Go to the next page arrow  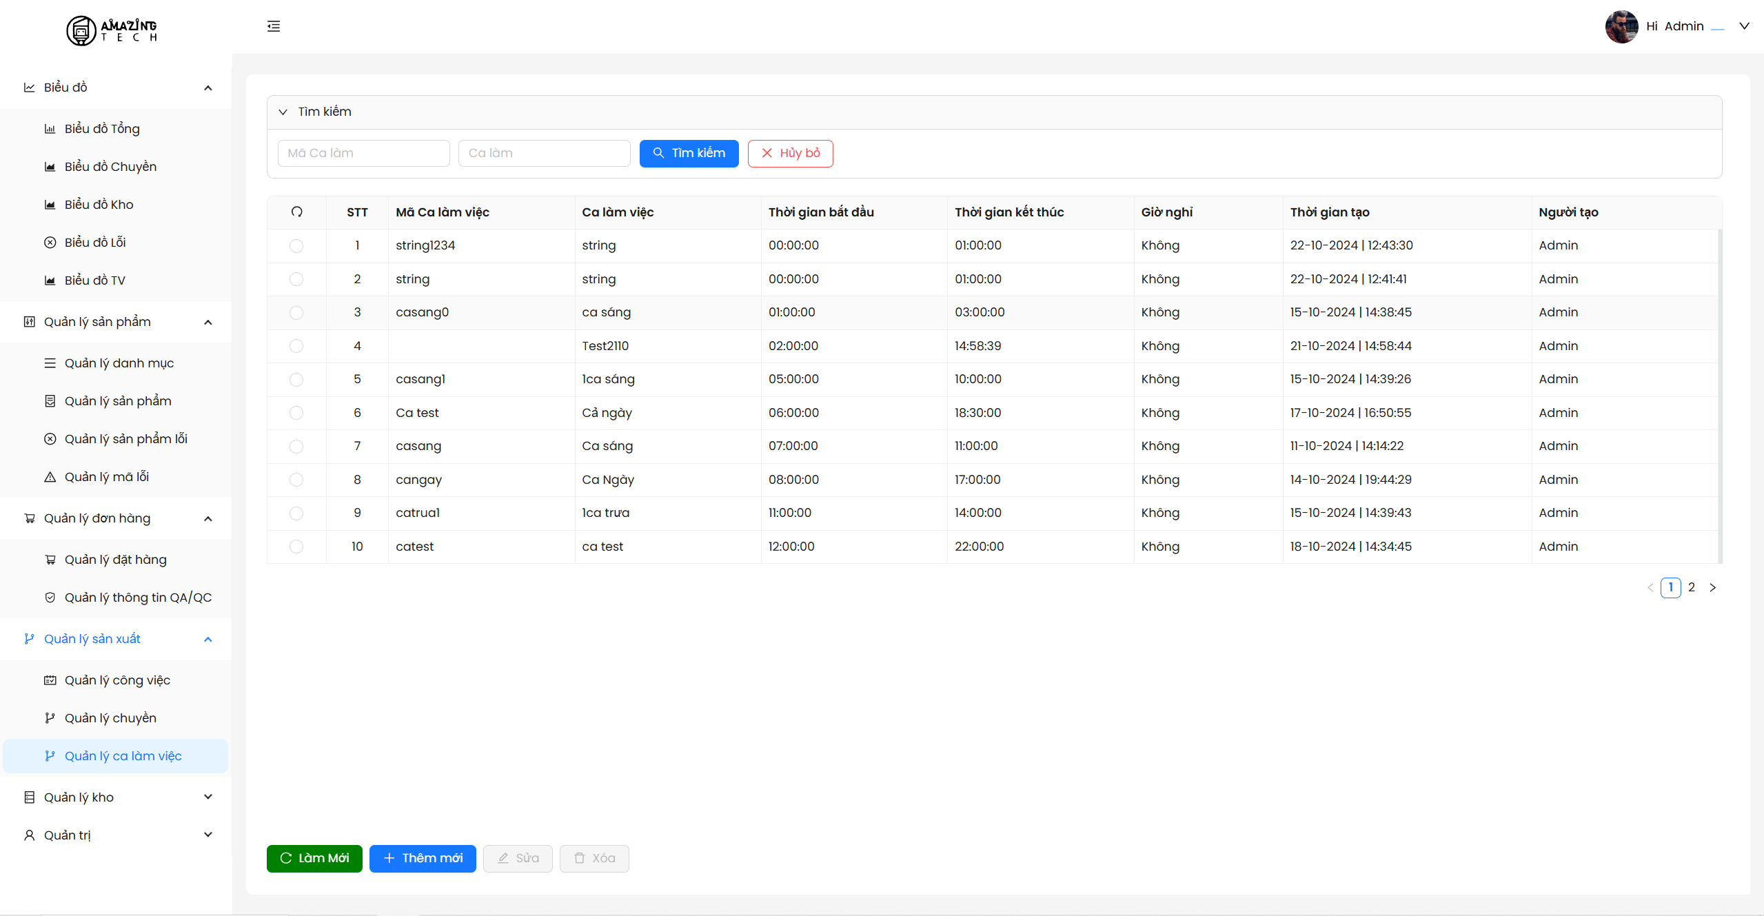click(1712, 587)
